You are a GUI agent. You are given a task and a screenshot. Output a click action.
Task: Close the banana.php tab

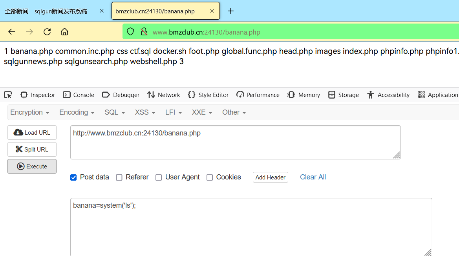(x=212, y=11)
